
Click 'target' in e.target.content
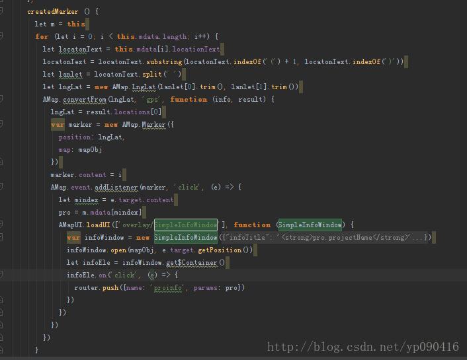coord(130,200)
